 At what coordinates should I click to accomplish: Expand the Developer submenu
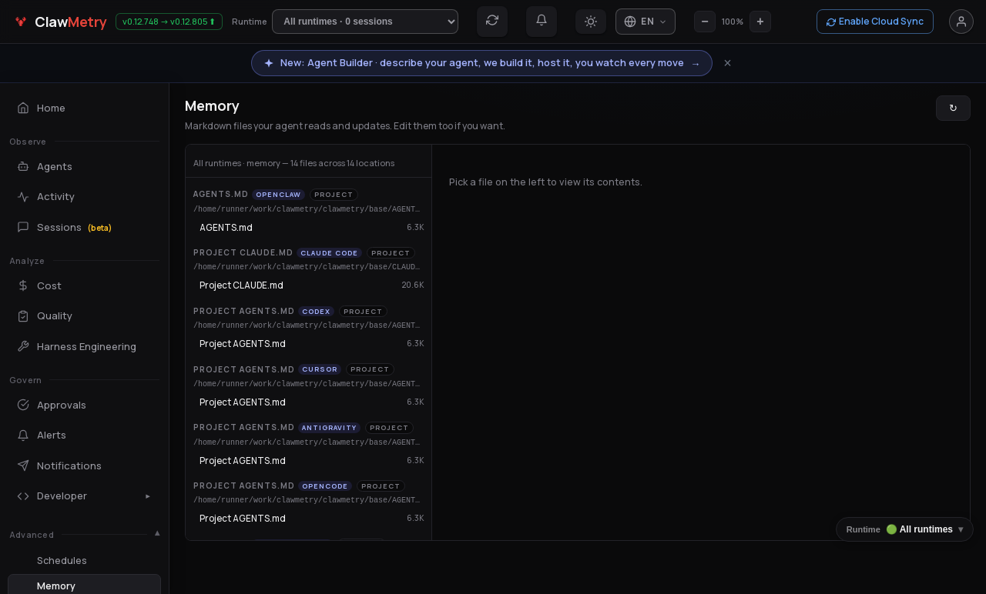click(84, 496)
